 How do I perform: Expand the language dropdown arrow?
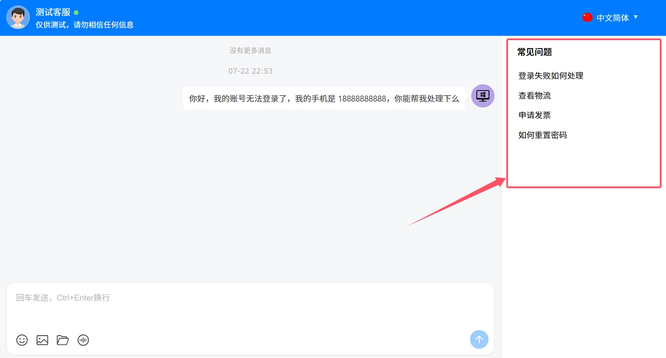click(636, 17)
